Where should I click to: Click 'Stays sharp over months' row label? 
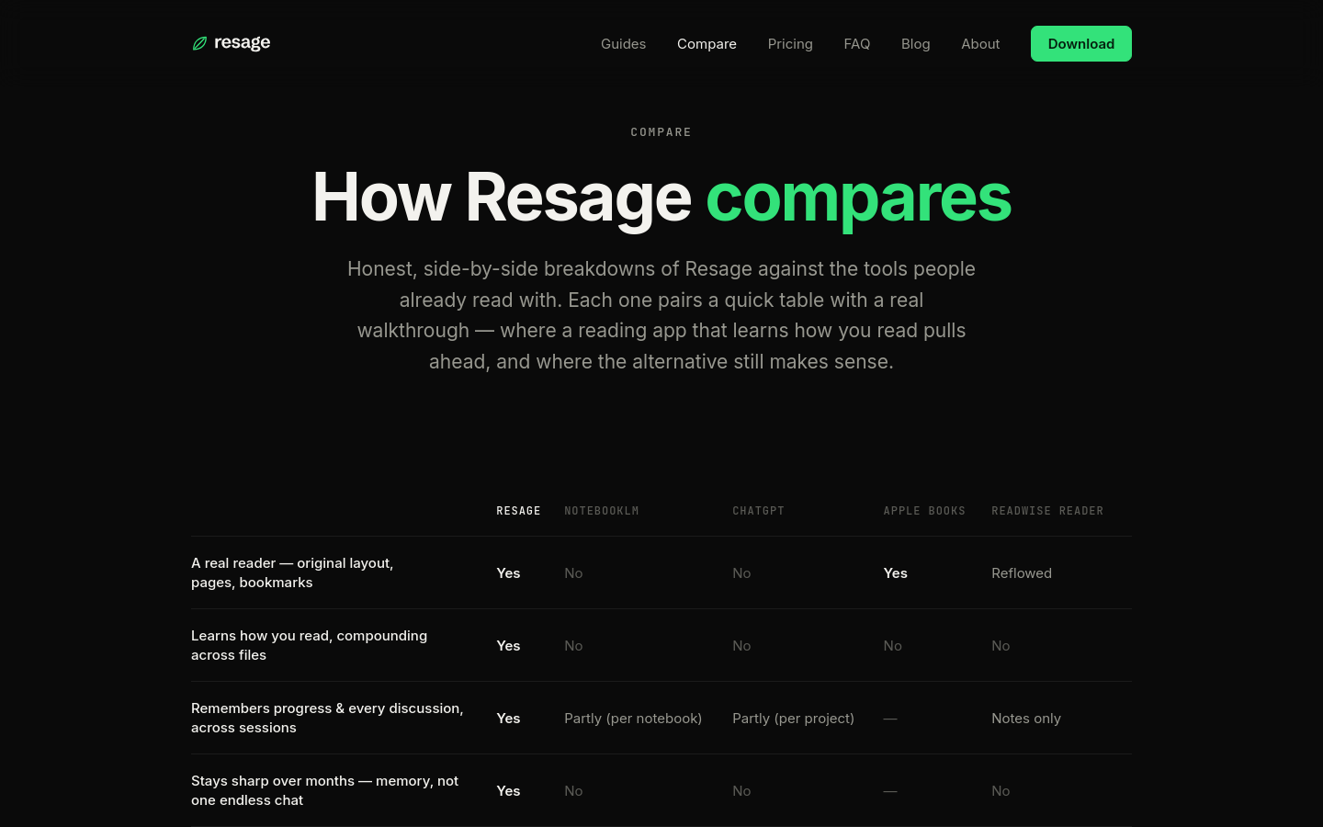click(324, 790)
